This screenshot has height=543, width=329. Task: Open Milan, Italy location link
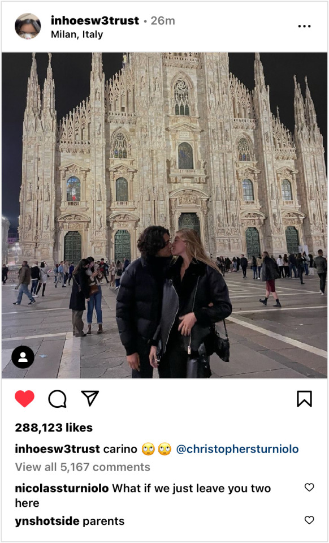click(x=77, y=35)
